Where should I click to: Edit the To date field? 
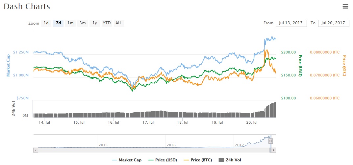[333, 23]
